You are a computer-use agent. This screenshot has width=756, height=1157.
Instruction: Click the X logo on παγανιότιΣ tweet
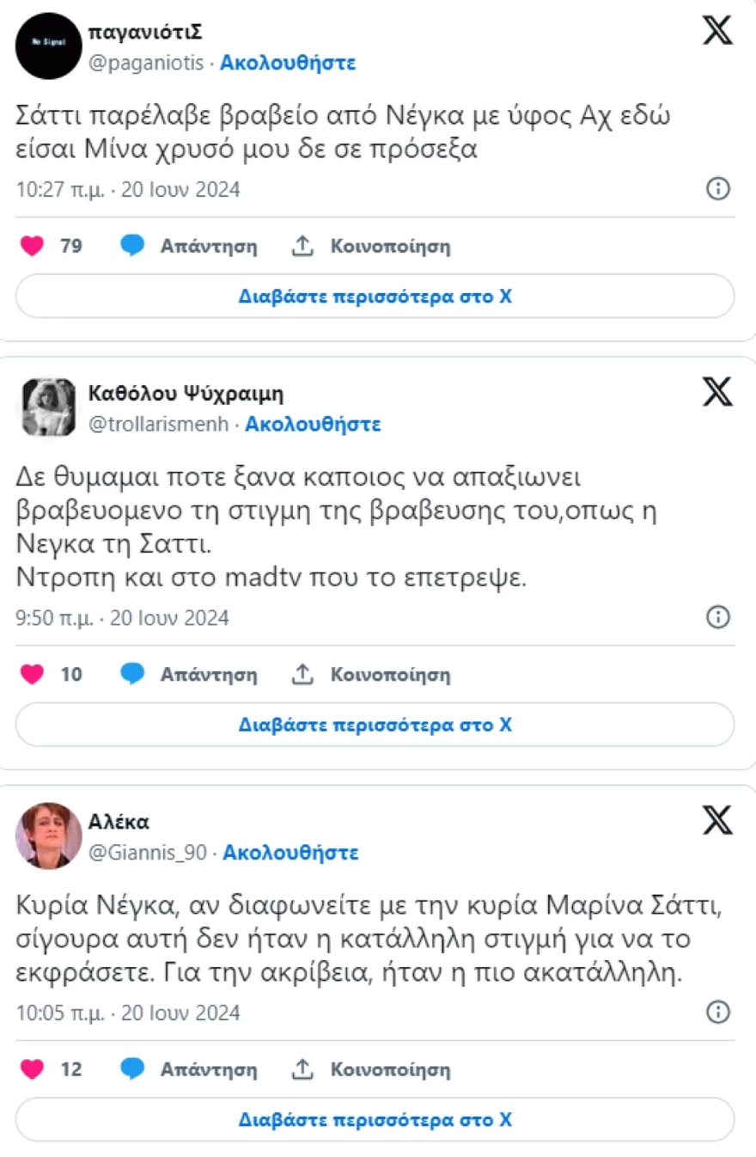[x=718, y=32]
